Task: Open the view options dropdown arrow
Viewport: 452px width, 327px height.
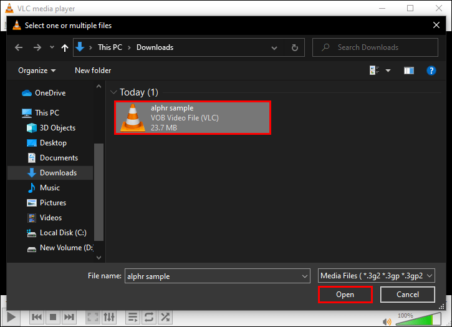Action: (x=388, y=71)
